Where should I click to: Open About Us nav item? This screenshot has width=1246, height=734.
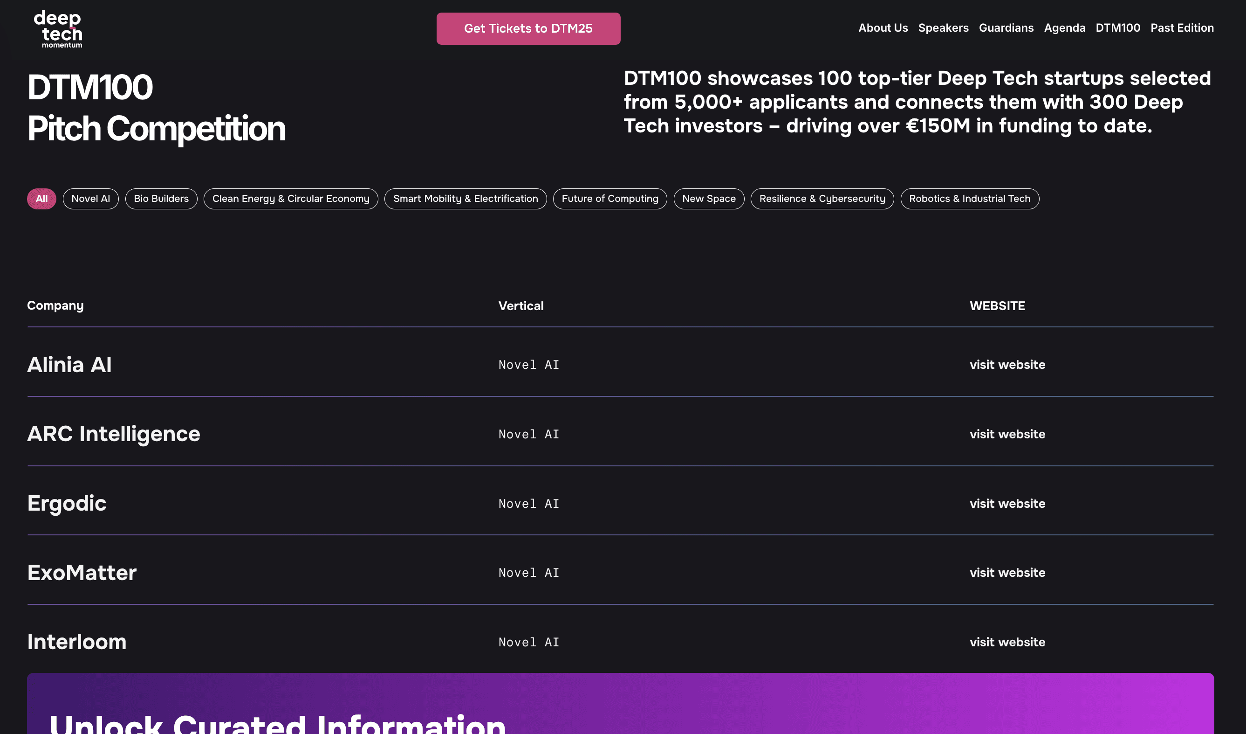click(883, 28)
